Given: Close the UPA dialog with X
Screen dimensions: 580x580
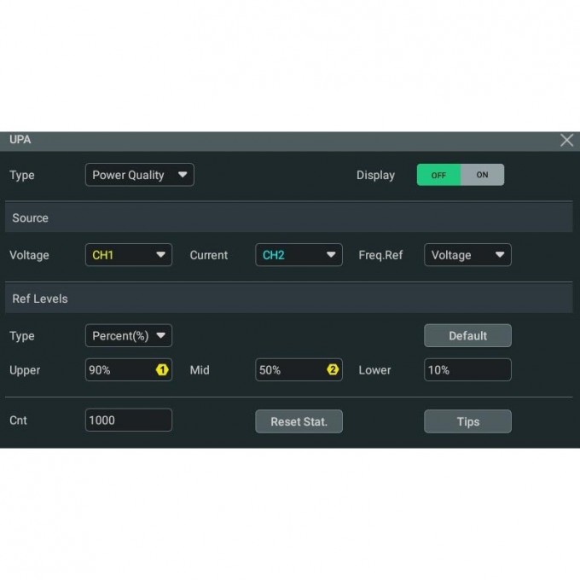Looking at the screenshot, I should (566, 141).
